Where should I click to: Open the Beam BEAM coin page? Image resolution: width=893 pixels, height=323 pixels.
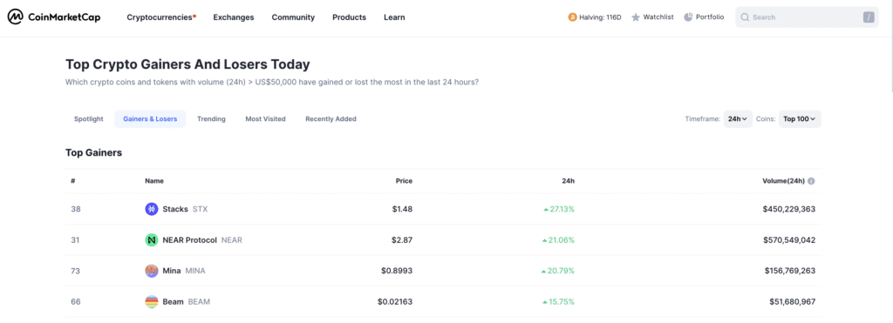pos(178,301)
